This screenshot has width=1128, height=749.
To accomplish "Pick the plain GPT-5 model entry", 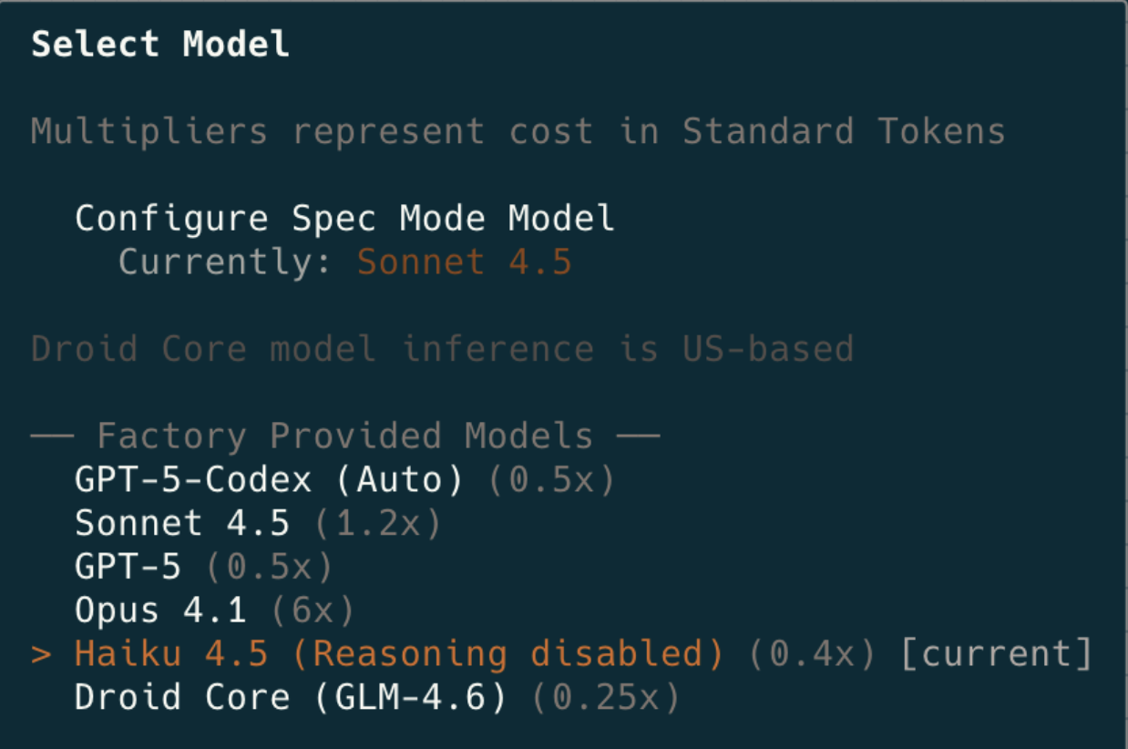I will (128, 568).
